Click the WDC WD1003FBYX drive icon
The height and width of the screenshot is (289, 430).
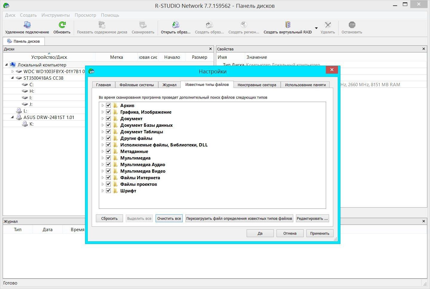(19, 71)
